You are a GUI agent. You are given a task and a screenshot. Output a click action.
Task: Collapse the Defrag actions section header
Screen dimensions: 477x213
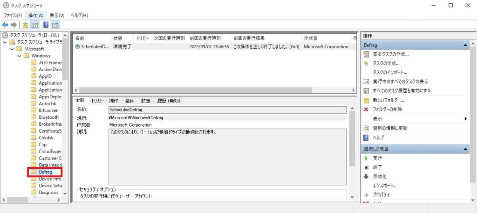point(465,45)
